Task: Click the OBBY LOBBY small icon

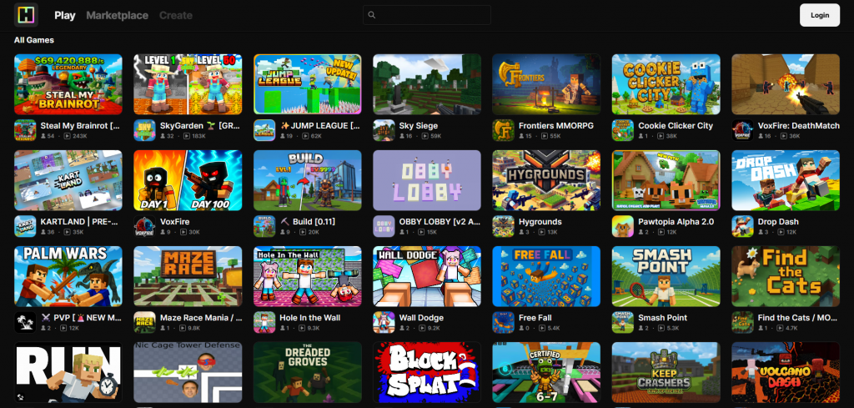Action: pyautogui.click(x=384, y=226)
